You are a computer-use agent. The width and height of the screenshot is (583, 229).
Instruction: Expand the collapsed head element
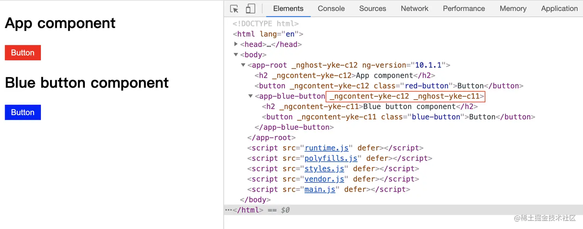[x=236, y=44]
